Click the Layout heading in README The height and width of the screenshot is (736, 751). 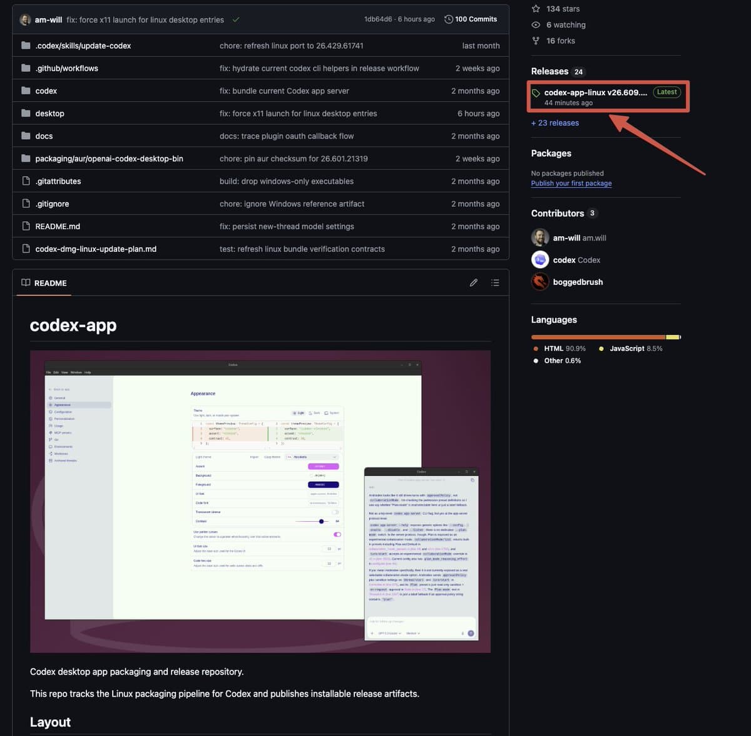coord(50,722)
